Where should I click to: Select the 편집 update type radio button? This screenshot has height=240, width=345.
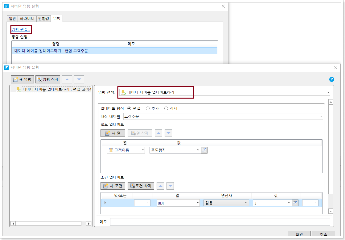click(129, 108)
